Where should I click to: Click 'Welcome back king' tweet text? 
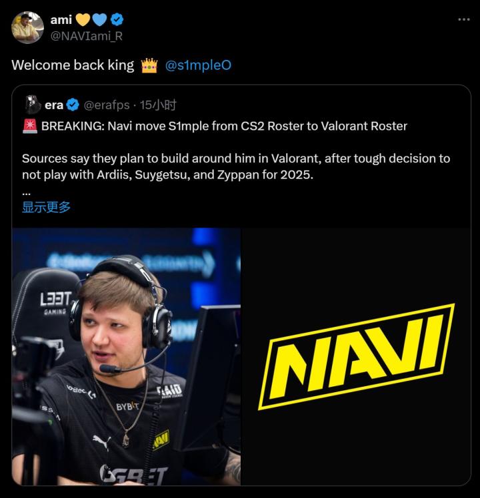(73, 65)
